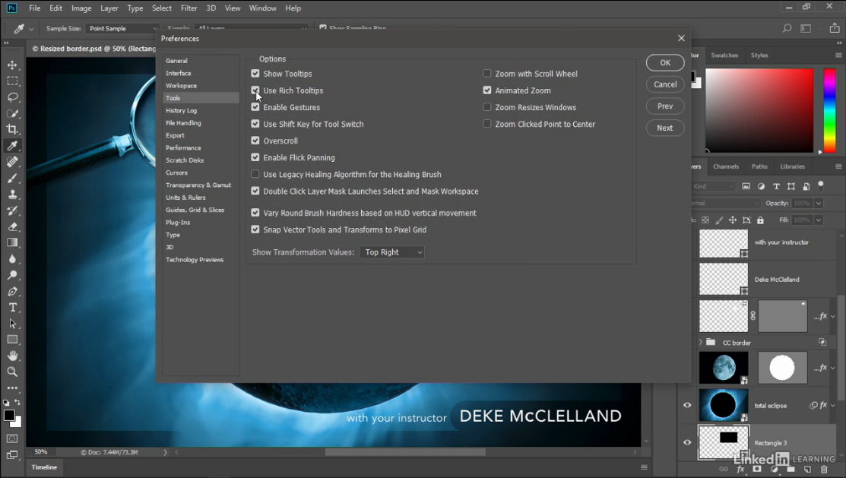The height and width of the screenshot is (478, 846).
Task: Hide the total eclipse layer
Action: (687, 405)
